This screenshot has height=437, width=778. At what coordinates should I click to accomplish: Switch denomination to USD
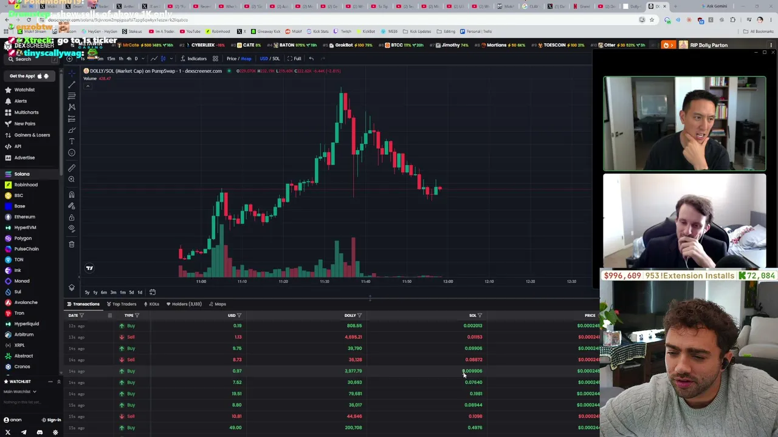tap(264, 59)
